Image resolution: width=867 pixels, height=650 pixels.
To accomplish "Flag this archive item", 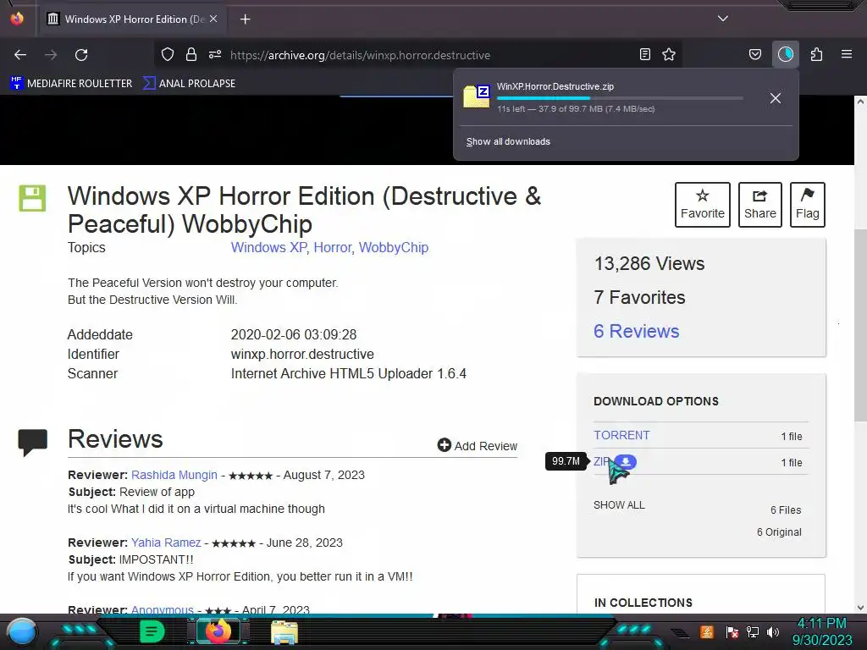I will click(x=807, y=205).
